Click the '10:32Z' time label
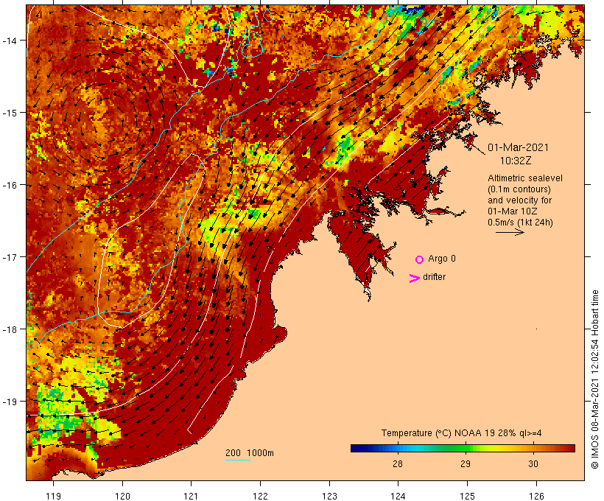This screenshot has width=604, height=501. [516, 161]
